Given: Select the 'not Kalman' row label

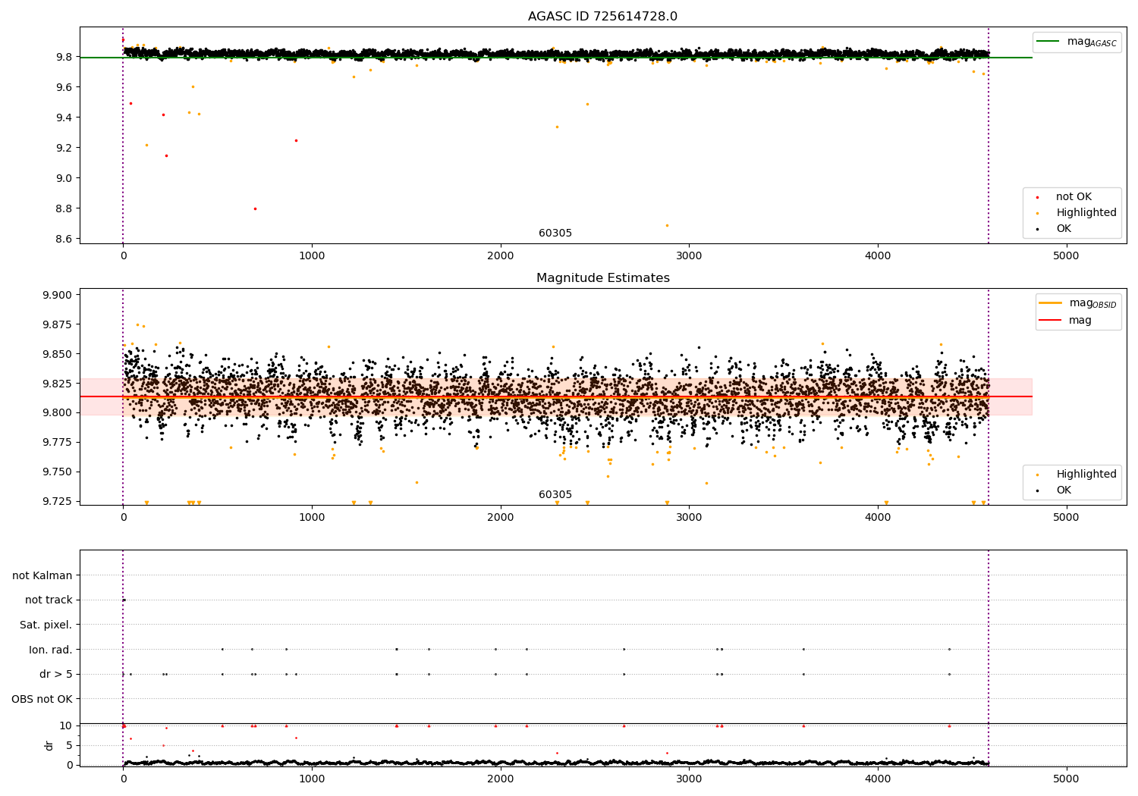Looking at the screenshot, I should 42,575.
